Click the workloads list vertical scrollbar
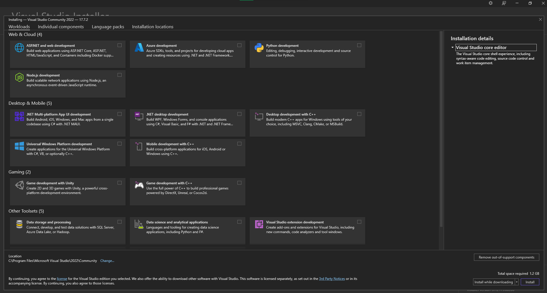Image resolution: width=547 pixels, height=293 pixels. [x=441, y=129]
